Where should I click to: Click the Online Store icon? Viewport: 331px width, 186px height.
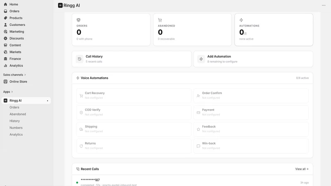point(5,81)
